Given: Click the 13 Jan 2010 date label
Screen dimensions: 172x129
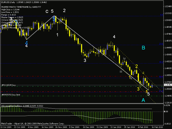Looking at the screenshot, I should [x=116, y=127].
